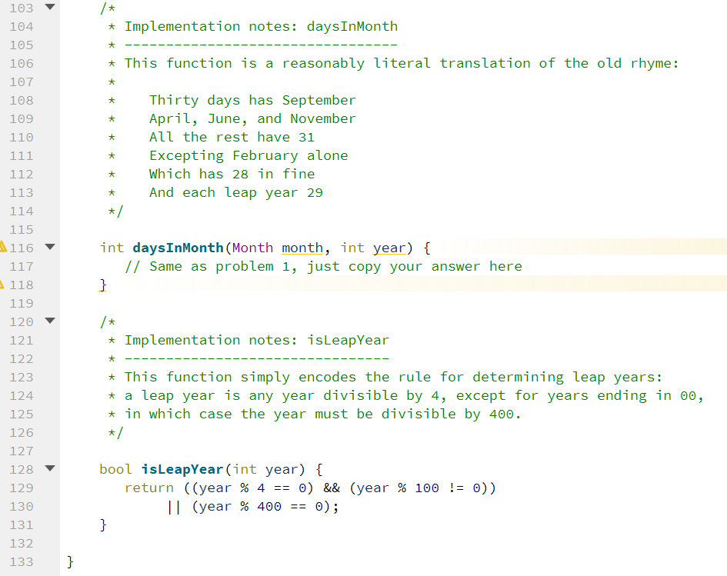Click 'reasonably literal translation' comment line 106
The height and width of the screenshot is (576, 727).
tap(402, 64)
